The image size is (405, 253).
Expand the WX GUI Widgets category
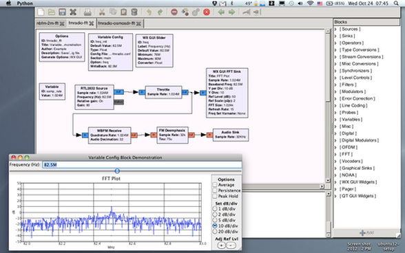tap(335, 182)
